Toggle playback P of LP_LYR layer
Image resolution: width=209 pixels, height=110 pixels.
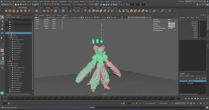coord(183,83)
